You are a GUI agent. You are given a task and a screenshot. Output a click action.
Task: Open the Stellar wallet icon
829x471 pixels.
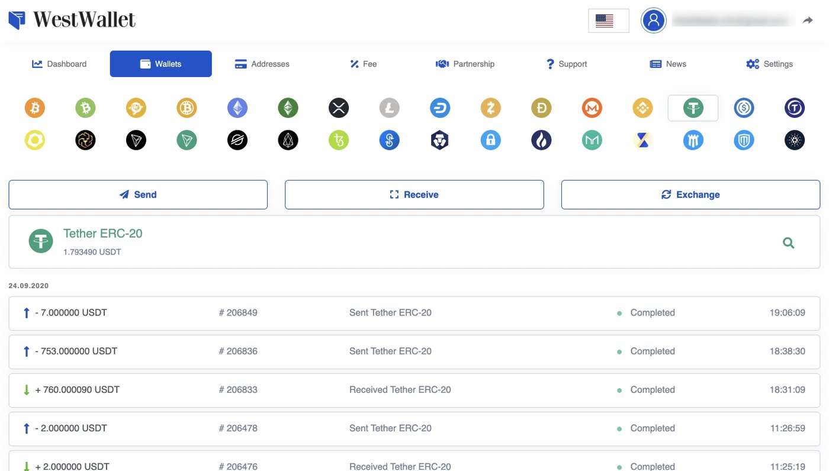[x=237, y=140]
